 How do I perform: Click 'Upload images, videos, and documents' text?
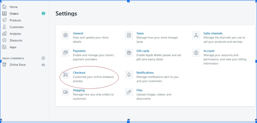pos(154,97)
